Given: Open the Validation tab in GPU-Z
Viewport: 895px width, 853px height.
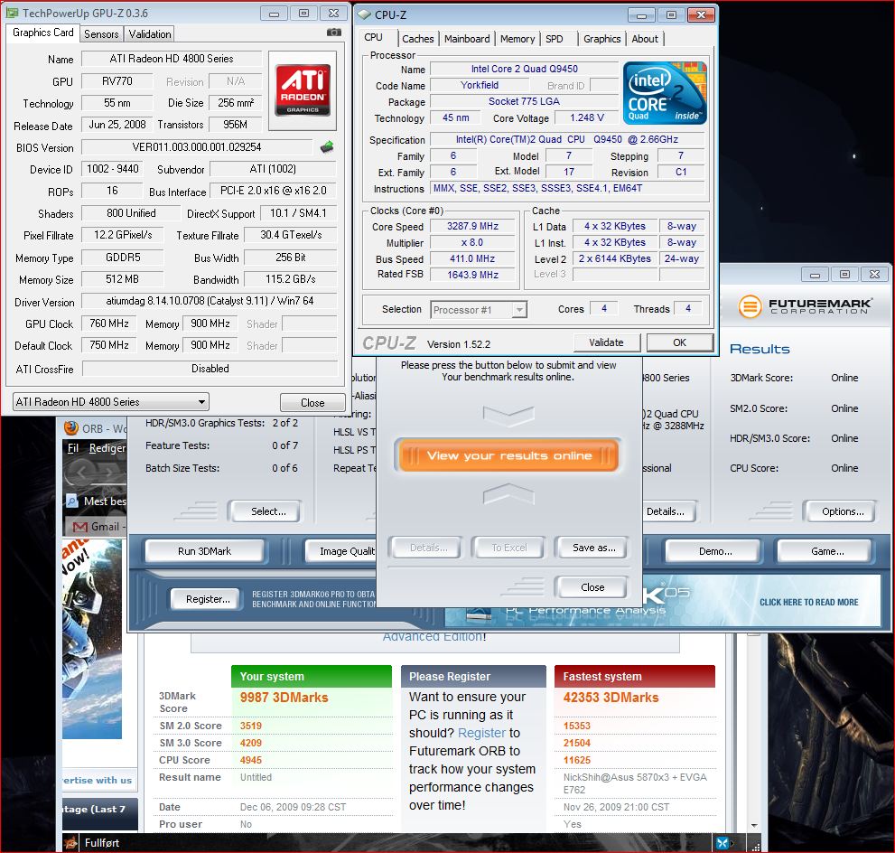Looking at the screenshot, I should click(x=150, y=34).
